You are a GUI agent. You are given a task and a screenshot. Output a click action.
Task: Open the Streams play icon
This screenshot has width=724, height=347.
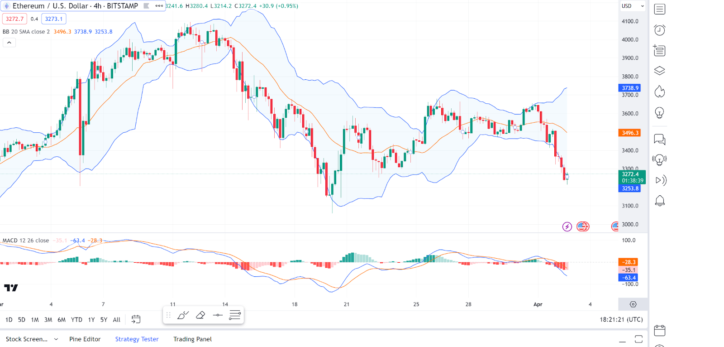tap(661, 180)
